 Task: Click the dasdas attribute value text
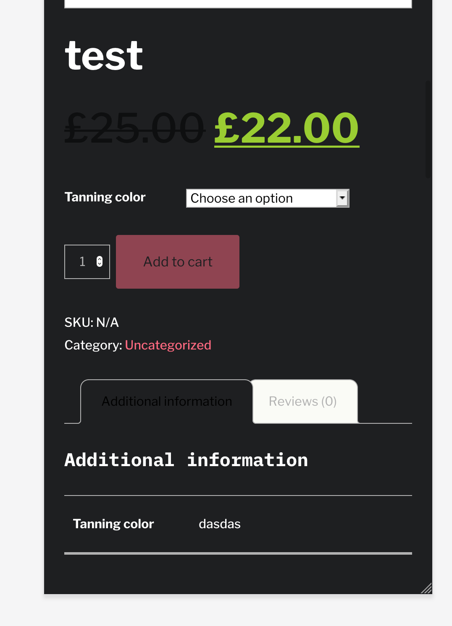pos(219,524)
